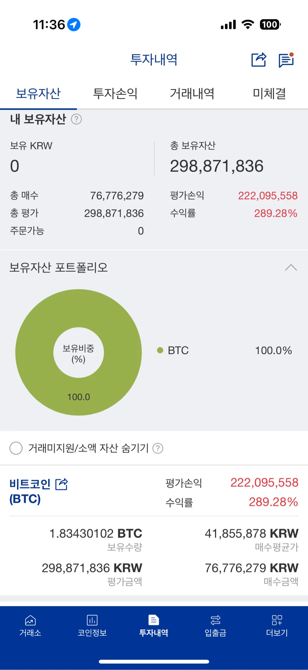Viewport: 308px width, 670px height.
Task: Tap the green BTC legend dot
Action: pos(160,350)
